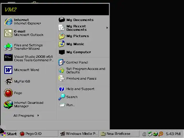184x138 pixels.
Task: Click 'Set Program Access and Defaults' text
Action: pyautogui.click(x=86, y=70)
